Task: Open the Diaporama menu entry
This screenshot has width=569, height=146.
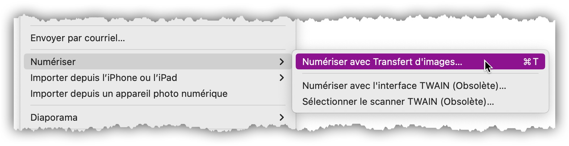Action: pyautogui.click(x=54, y=117)
